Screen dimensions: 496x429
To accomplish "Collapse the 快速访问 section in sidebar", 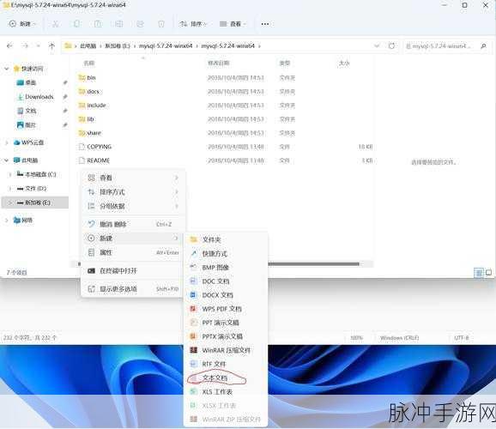I will [x=6, y=69].
